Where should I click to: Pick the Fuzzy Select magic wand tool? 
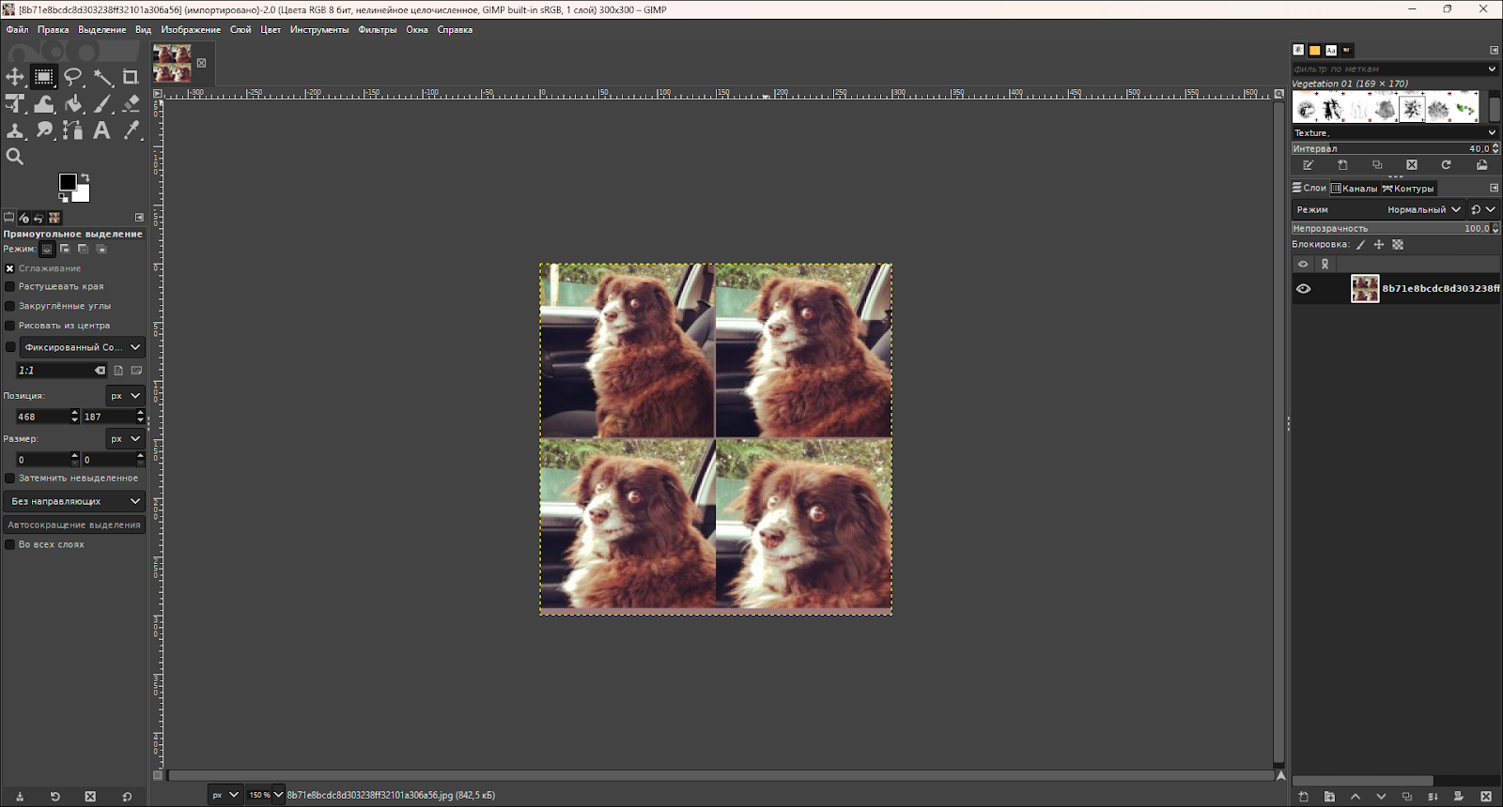(102, 77)
